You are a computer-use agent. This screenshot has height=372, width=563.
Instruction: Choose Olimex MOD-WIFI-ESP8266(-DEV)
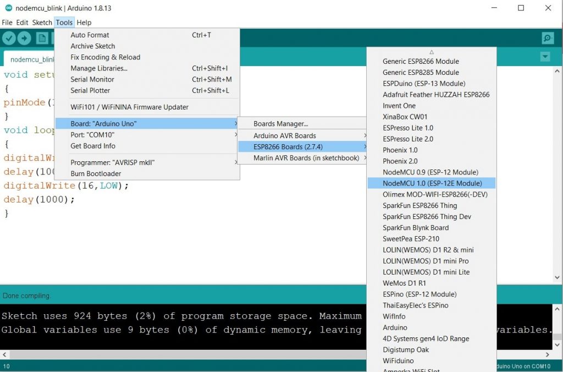click(x=432, y=194)
